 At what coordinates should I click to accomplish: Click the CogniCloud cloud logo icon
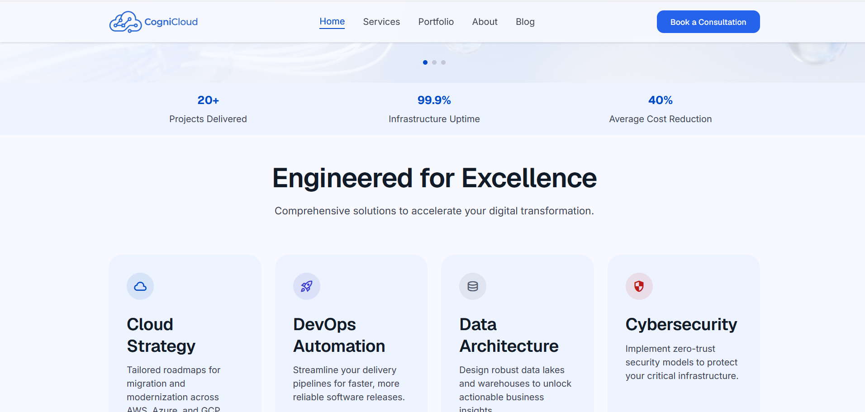pyautogui.click(x=125, y=22)
